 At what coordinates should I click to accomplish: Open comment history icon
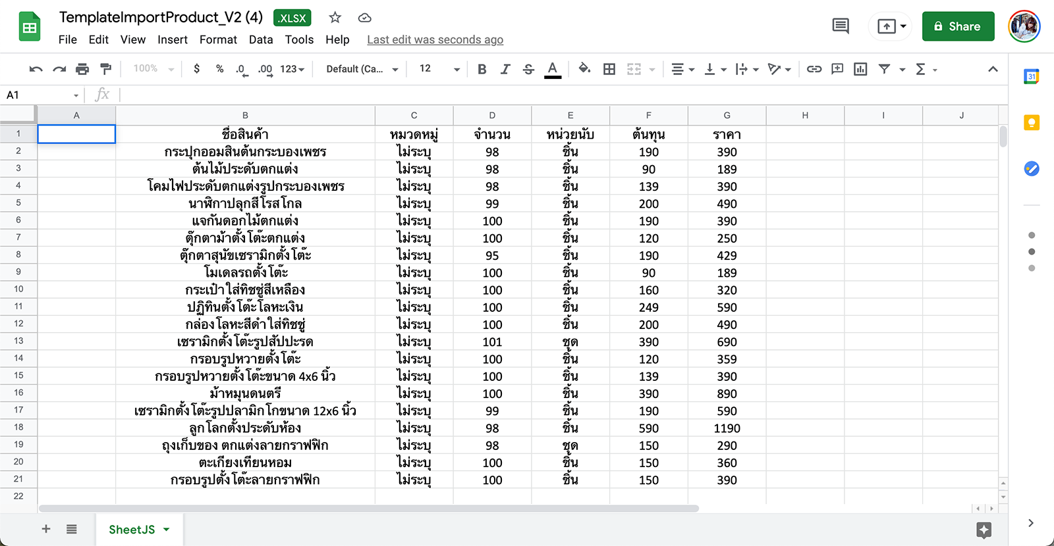(x=841, y=26)
